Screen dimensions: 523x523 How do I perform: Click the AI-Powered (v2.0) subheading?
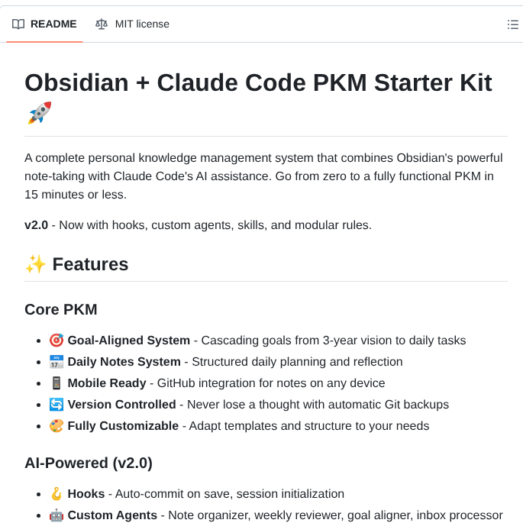pyautogui.click(x=89, y=463)
